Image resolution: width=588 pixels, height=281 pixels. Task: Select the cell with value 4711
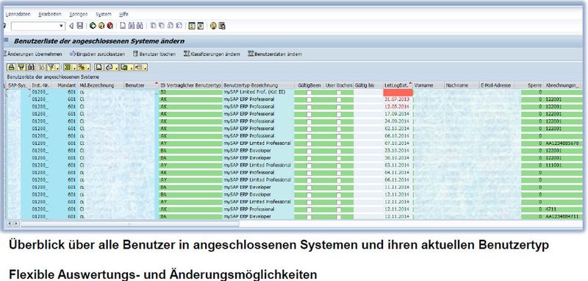[563, 209]
